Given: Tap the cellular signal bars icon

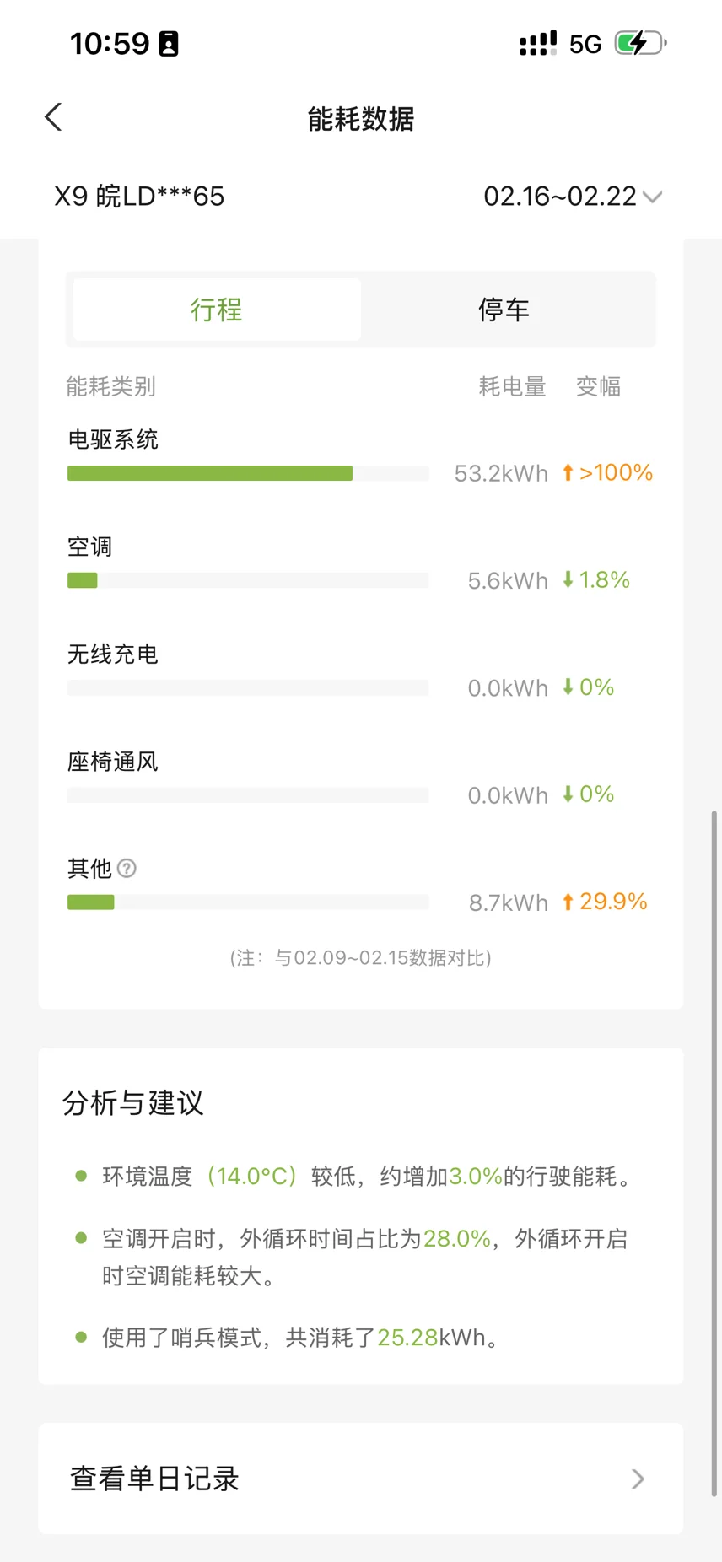Looking at the screenshot, I should tap(538, 43).
